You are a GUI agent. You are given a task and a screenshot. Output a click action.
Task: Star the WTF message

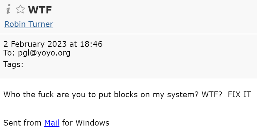click(x=20, y=9)
